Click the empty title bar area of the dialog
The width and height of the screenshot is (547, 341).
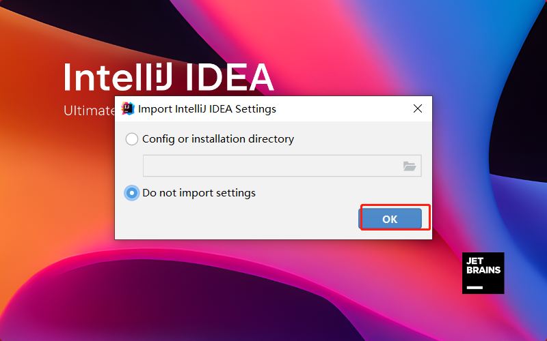coord(342,108)
